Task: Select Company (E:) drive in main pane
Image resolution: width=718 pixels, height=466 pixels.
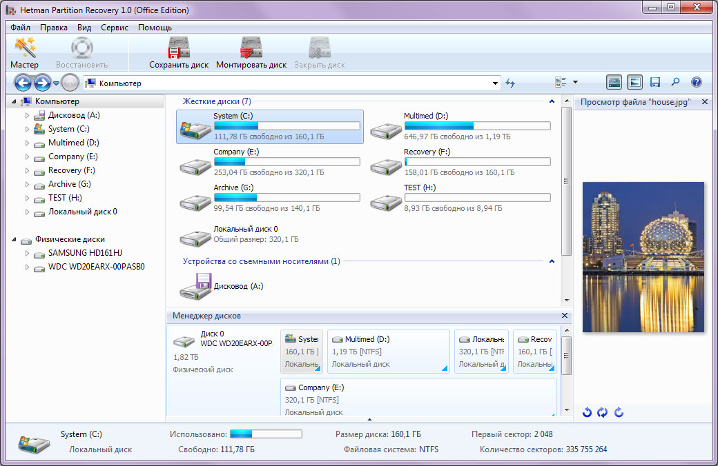Action: [270, 163]
